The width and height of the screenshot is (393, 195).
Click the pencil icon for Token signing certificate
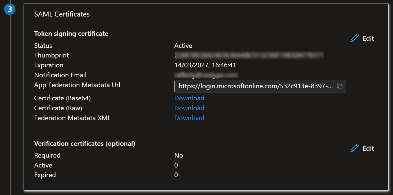click(x=354, y=38)
